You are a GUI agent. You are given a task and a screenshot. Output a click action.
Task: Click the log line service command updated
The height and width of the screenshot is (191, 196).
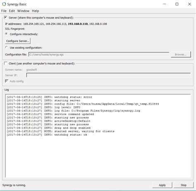50,114
